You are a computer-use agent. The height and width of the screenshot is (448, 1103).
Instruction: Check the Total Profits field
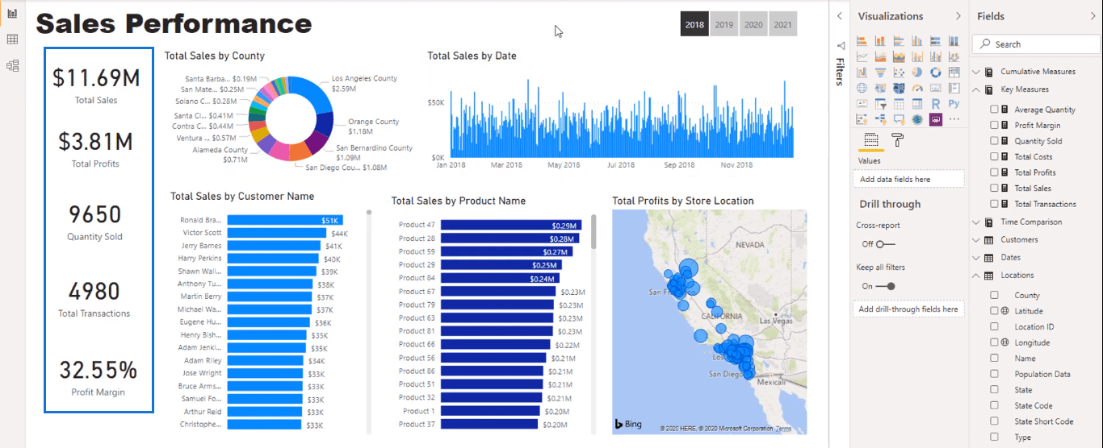(995, 172)
